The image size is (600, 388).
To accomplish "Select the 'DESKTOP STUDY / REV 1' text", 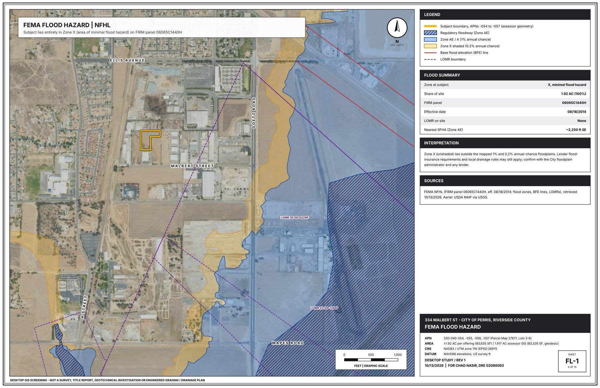I will click(x=445, y=360).
